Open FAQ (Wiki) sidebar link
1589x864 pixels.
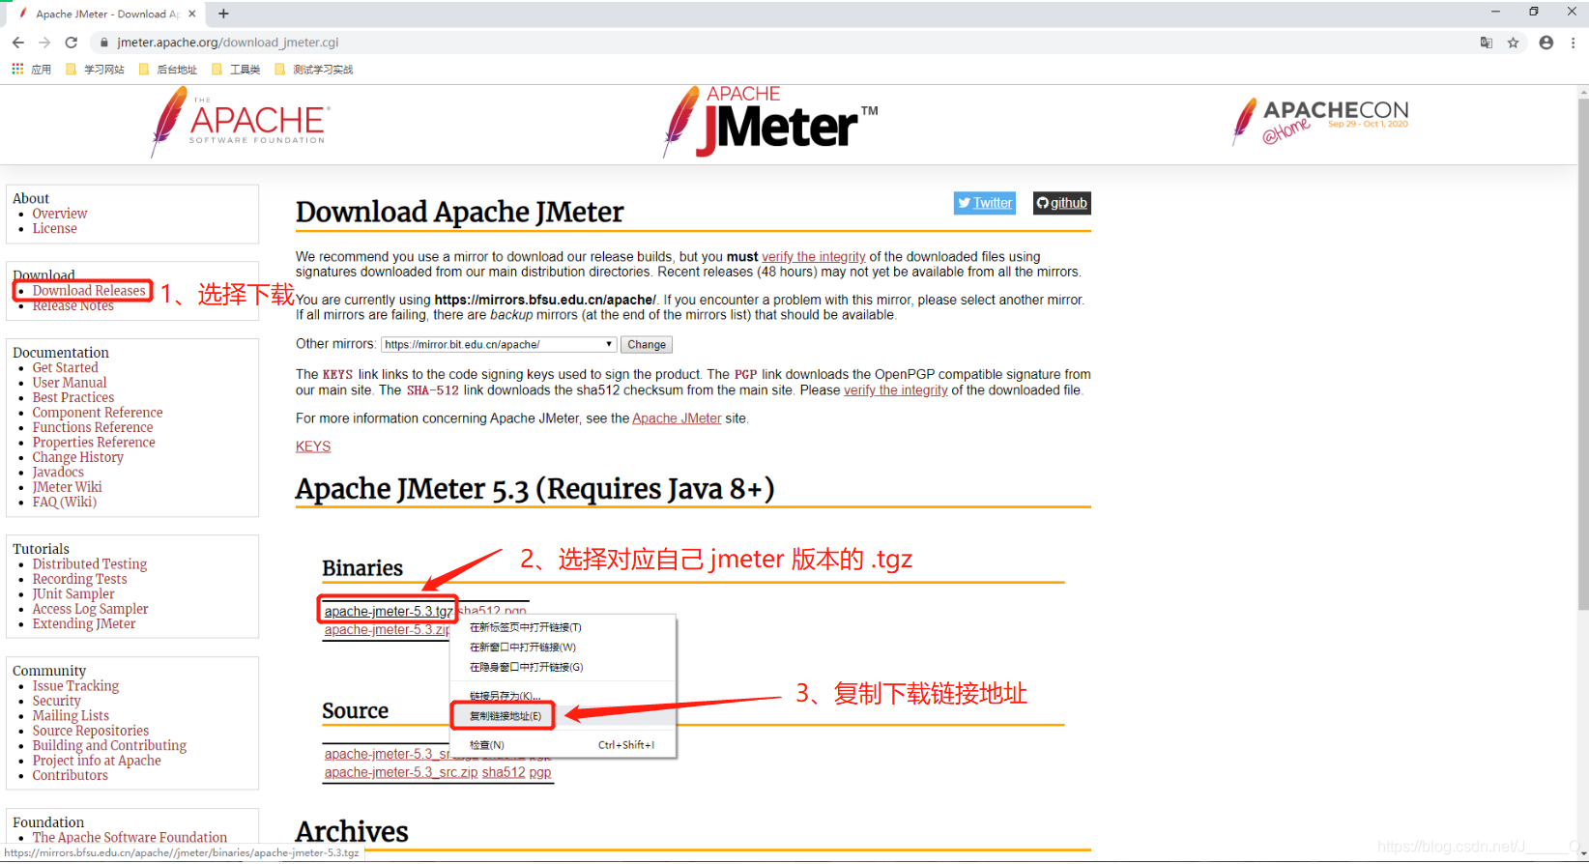(65, 503)
